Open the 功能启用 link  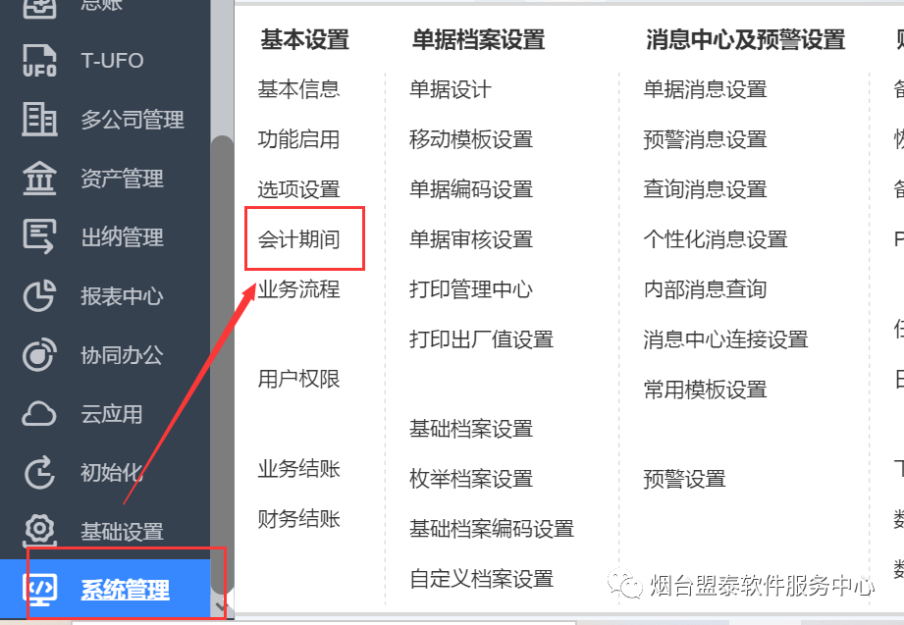point(298,139)
